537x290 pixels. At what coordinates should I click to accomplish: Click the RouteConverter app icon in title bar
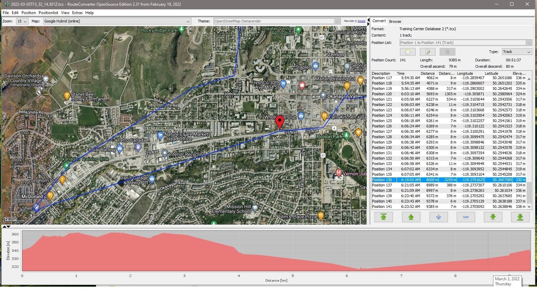(x=6, y=4)
